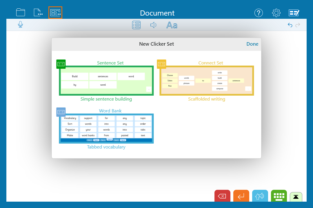Hide the keyboard bar using the eject button
313x208 pixels.
click(x=296, y=197)
